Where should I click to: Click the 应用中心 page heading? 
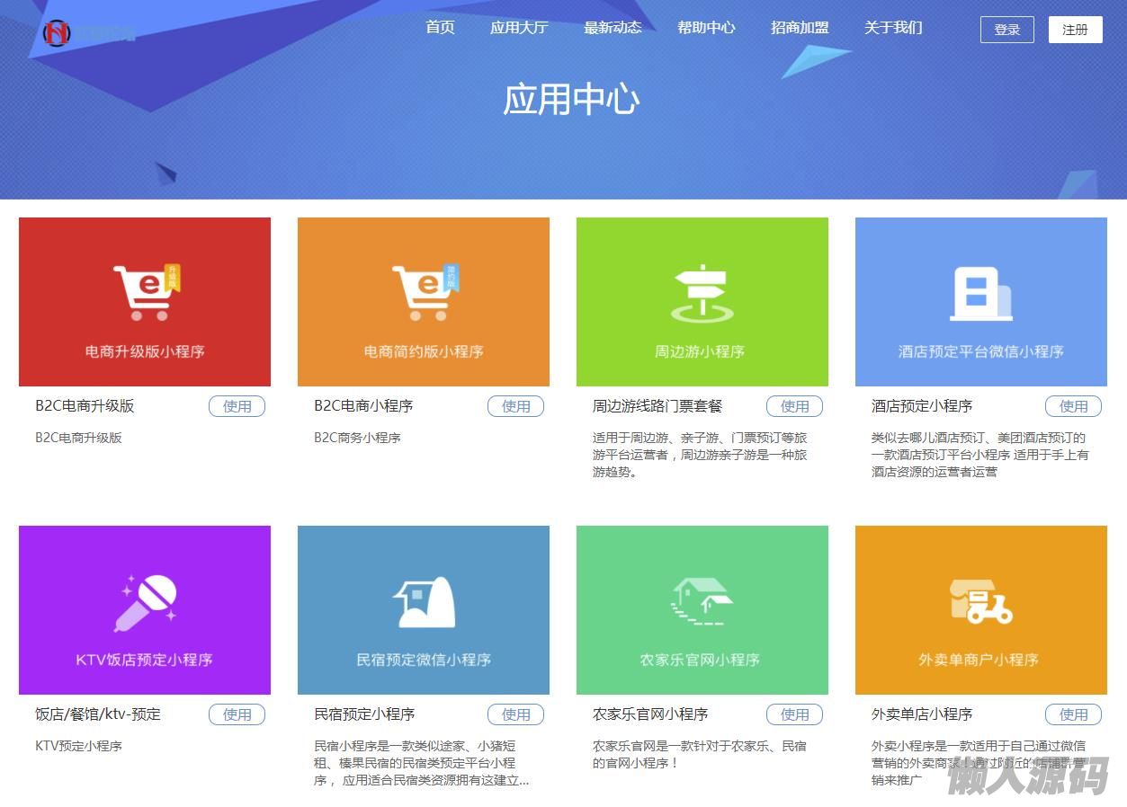pos(571,99)
